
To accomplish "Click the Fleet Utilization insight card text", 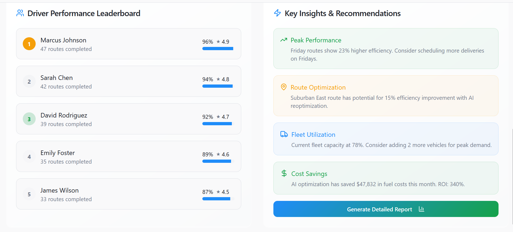I will point(391,145).
